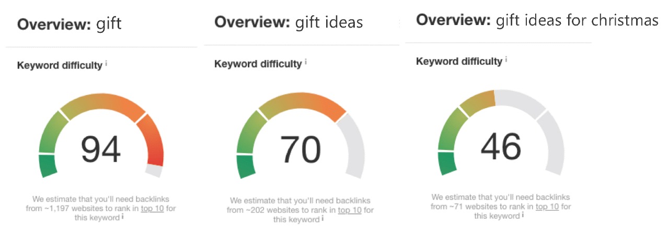The width and height of the screenshot is (669, 235).
Task: Open info icon after ~202 websites estimate
Action: 322,218
